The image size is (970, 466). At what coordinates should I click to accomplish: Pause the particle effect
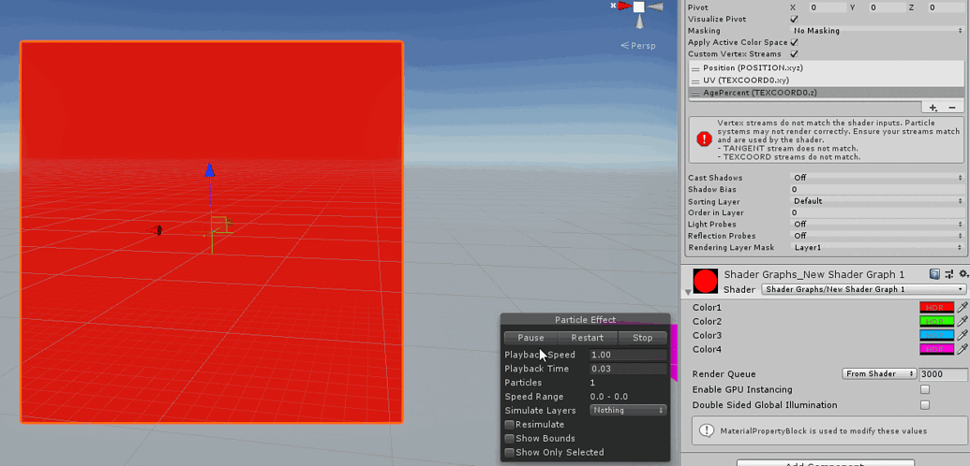point(530,338)
